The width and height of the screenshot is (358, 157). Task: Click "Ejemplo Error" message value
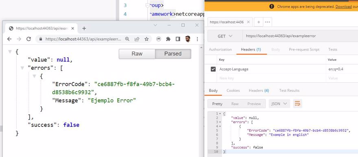click(112, 100)
